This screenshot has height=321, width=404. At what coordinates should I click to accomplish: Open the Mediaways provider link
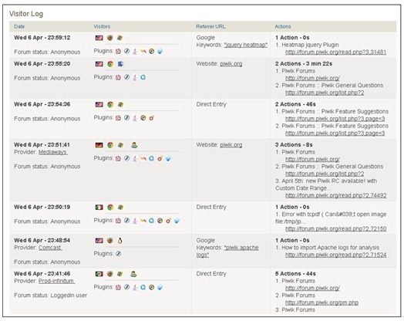[53, 152]
